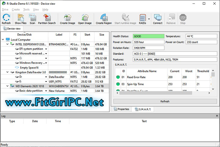Switch to the Properties tab
Viewport: 220px width, 147px height.
(121, 109)
